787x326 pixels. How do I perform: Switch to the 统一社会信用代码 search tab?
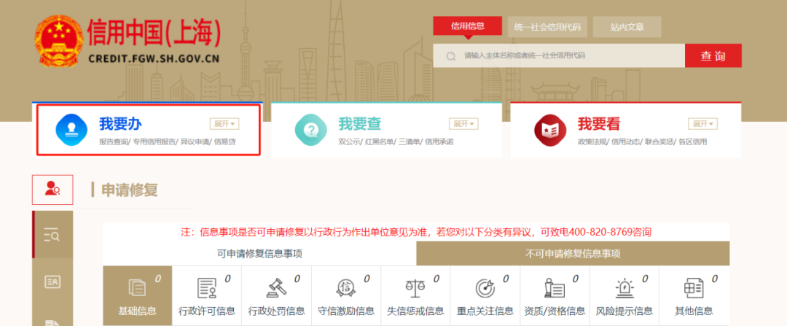[547, 27]
